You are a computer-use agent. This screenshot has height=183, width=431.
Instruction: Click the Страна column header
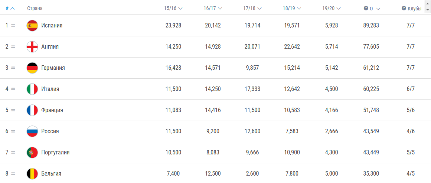[x=35, y=8]
